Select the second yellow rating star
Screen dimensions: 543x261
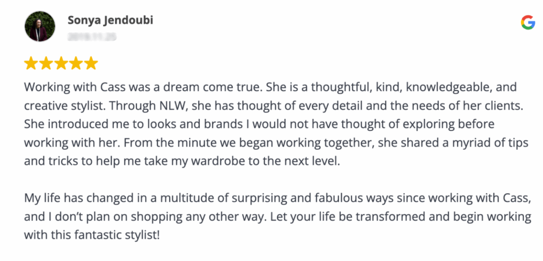[46, 63]
